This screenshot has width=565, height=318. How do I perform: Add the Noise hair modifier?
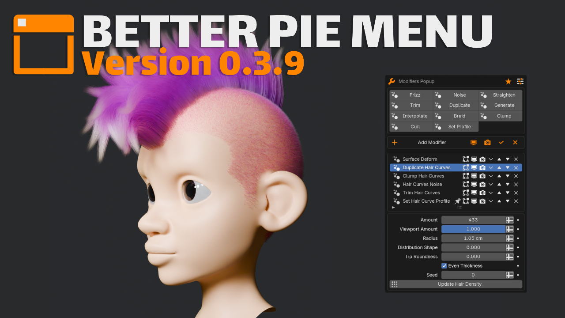(x=456, y=95)
